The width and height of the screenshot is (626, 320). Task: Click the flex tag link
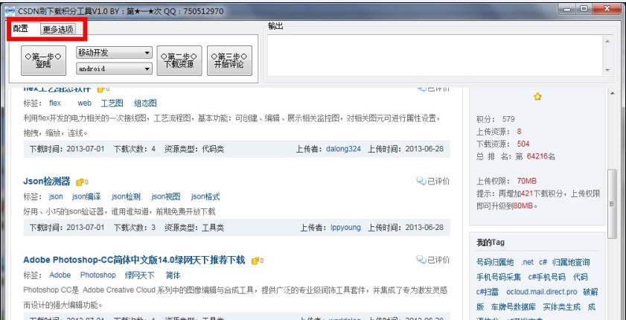55,103
